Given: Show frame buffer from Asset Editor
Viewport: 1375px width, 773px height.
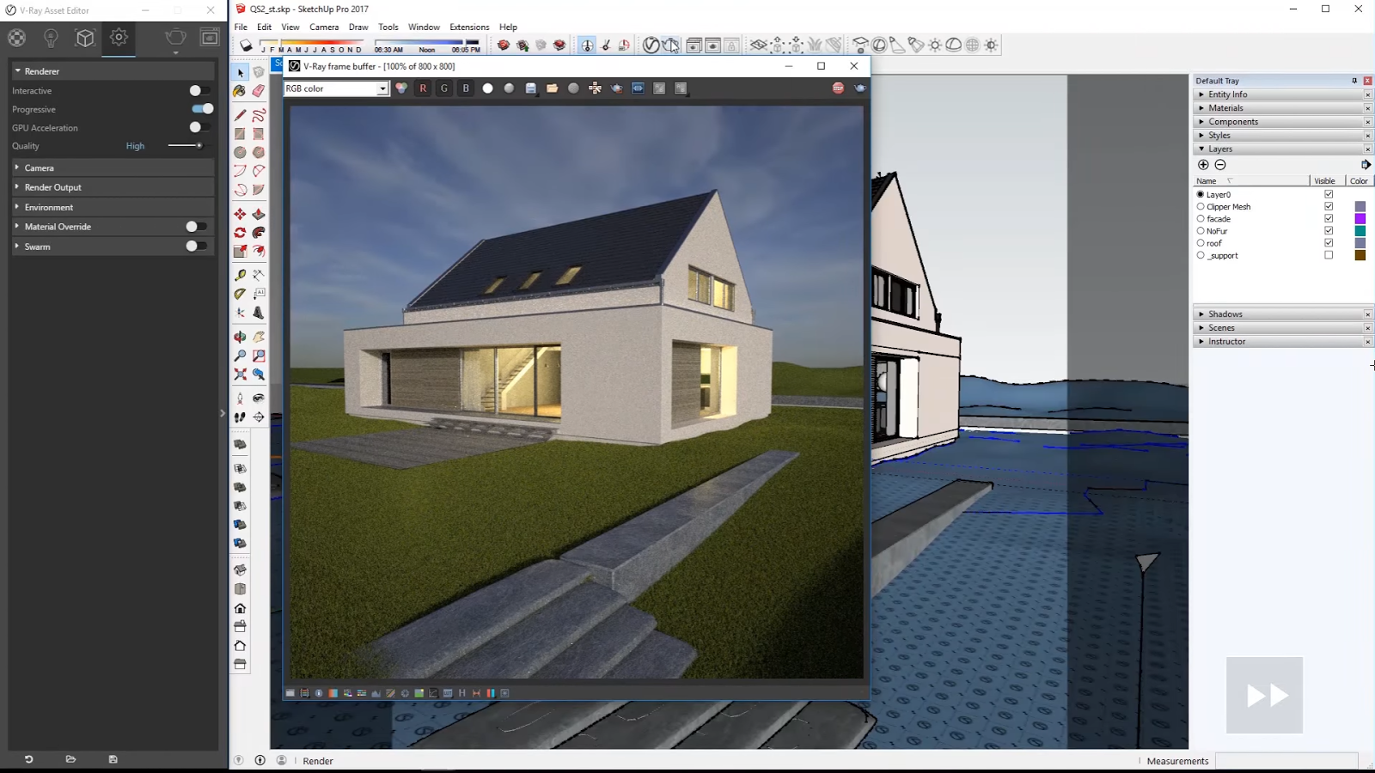Looking at the screenshot, I should tap(210, 38).
